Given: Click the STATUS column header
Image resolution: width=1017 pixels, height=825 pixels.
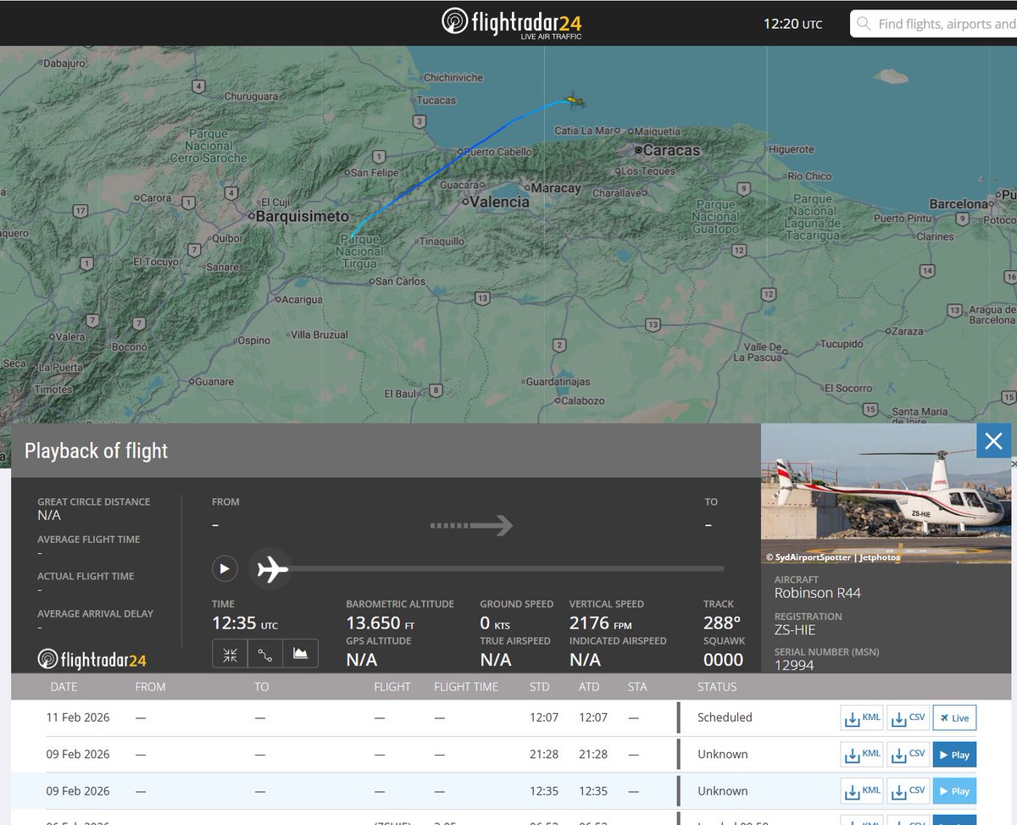Looking at the screenshot, I should (716, 687).
